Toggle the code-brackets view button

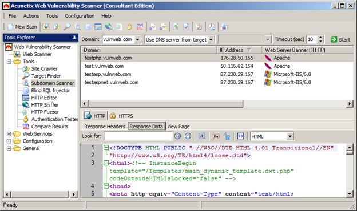240,136
